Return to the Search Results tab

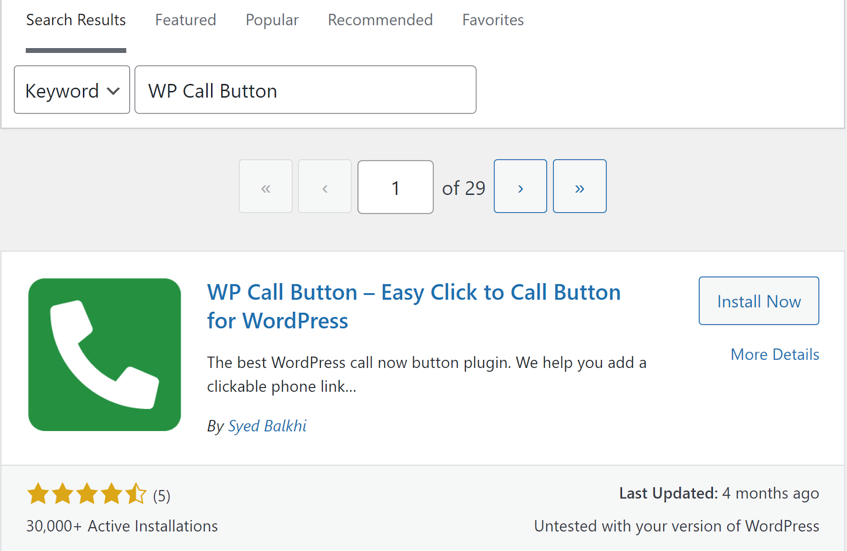pyautogui.click(x=76, y=20)
